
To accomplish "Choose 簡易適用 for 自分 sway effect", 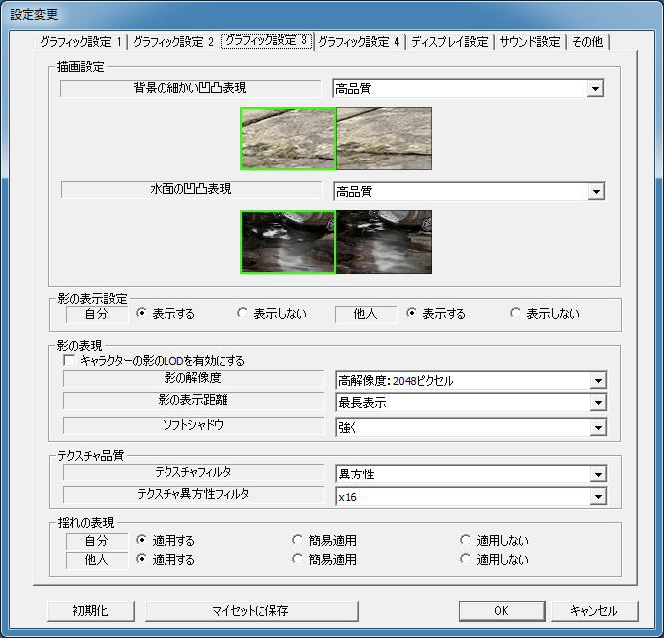I will pyautogui.click(x=298, y=541).
